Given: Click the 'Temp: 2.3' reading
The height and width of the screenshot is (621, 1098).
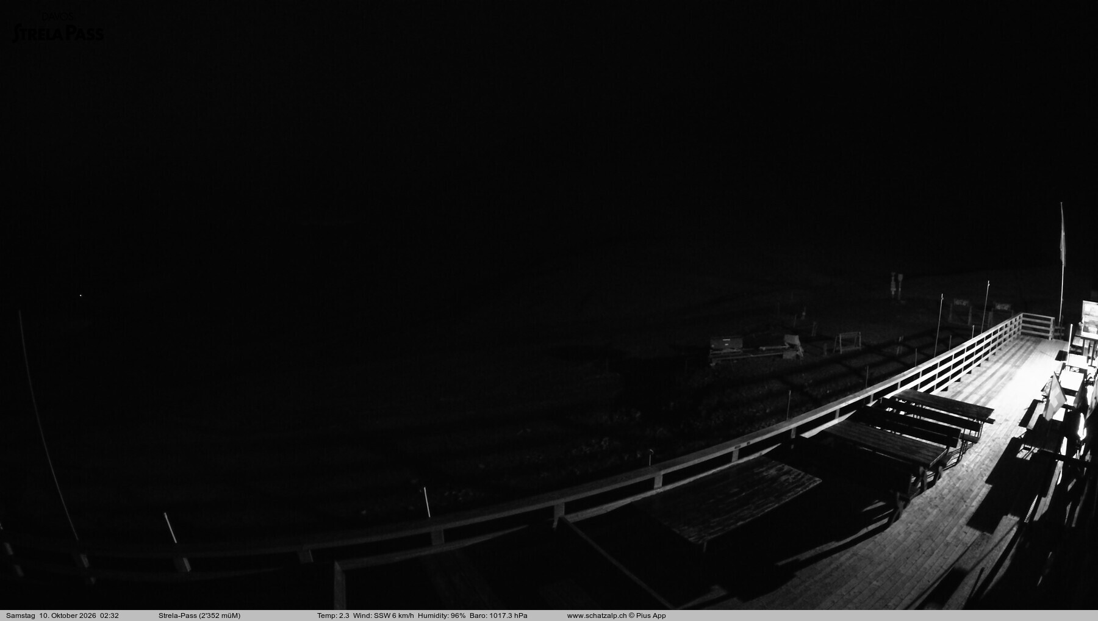Looking at the screenshot, I should point(333,616).
